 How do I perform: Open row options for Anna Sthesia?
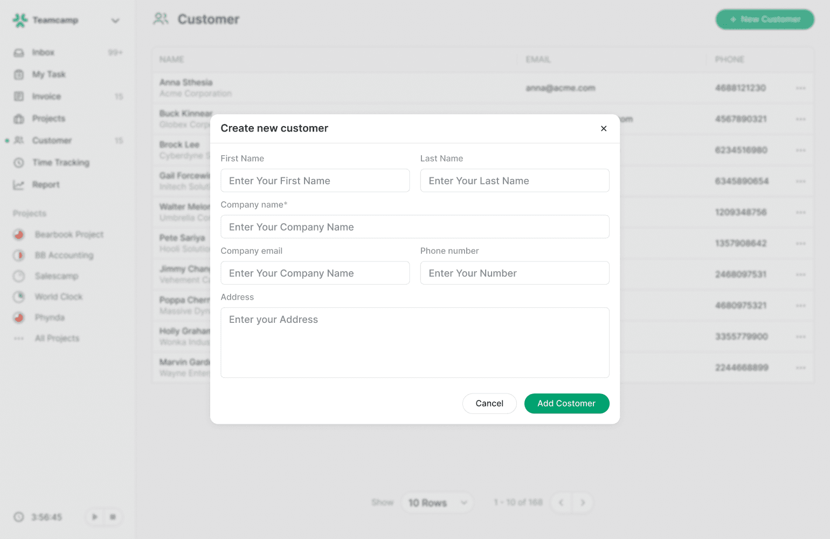coord(800,88)
